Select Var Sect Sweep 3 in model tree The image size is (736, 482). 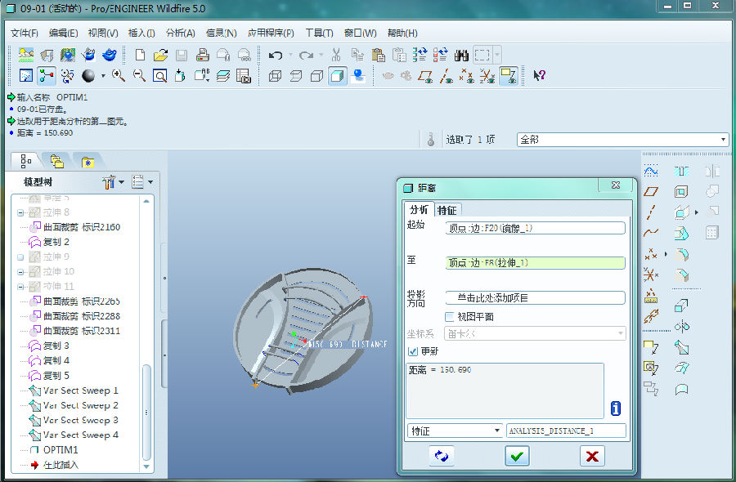80,420
